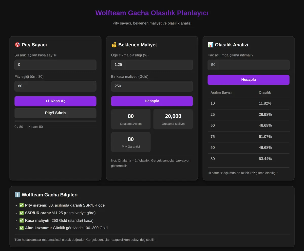
Task: Reset the counter with Pity'i Sıfırla
Action: pyautogui.click(x=55, y=113)
